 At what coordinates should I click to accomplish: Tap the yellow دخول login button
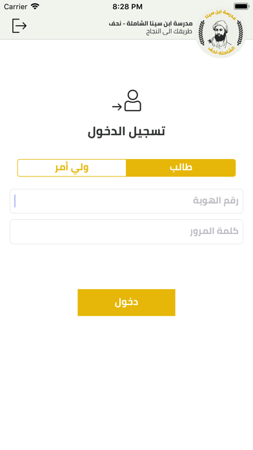[x=126, y=303]
